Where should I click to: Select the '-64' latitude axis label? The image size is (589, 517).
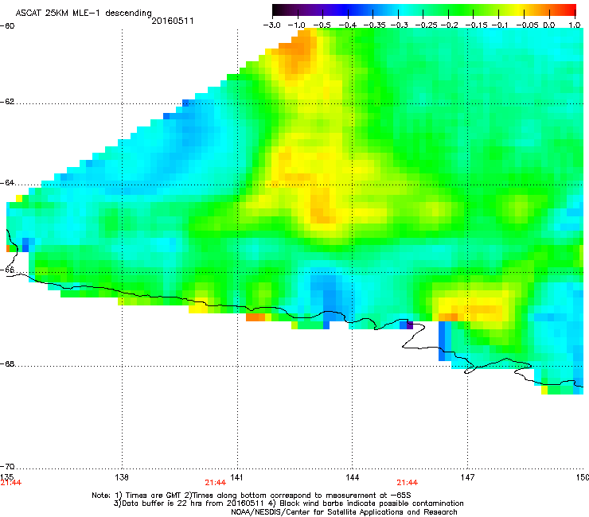point(7,183)
